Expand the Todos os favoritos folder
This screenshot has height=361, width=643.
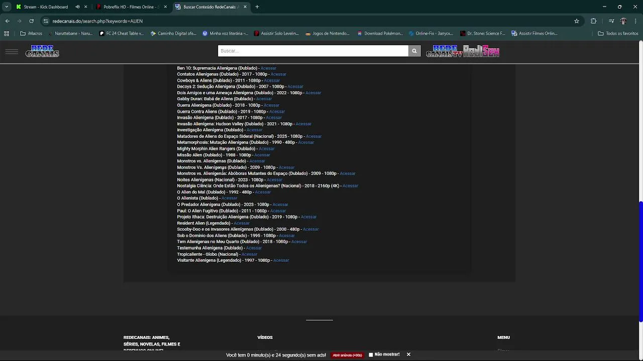click(618, 34)
